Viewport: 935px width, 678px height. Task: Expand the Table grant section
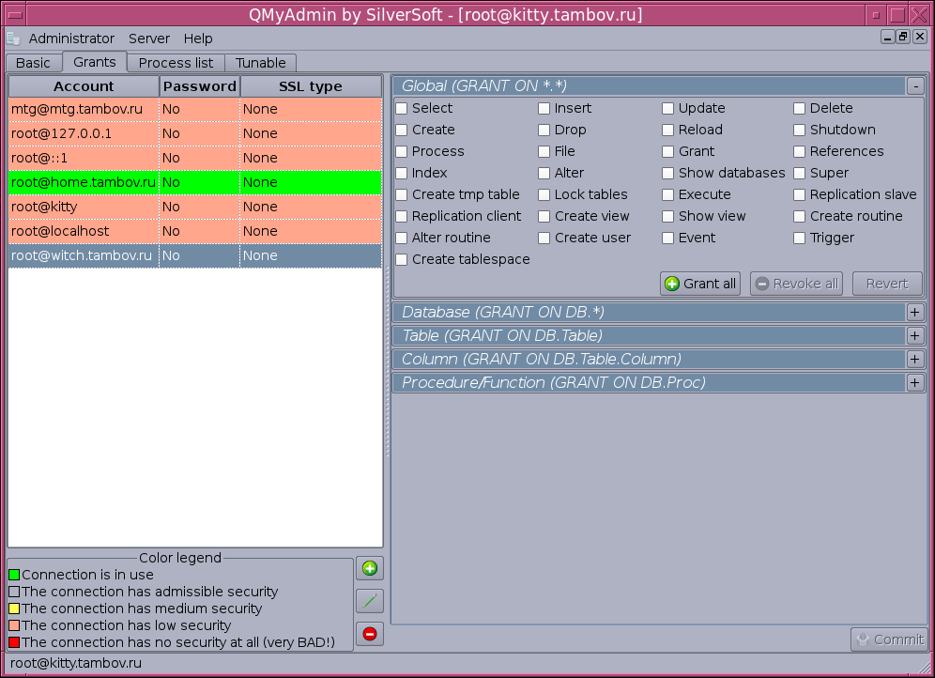(915, 335)
